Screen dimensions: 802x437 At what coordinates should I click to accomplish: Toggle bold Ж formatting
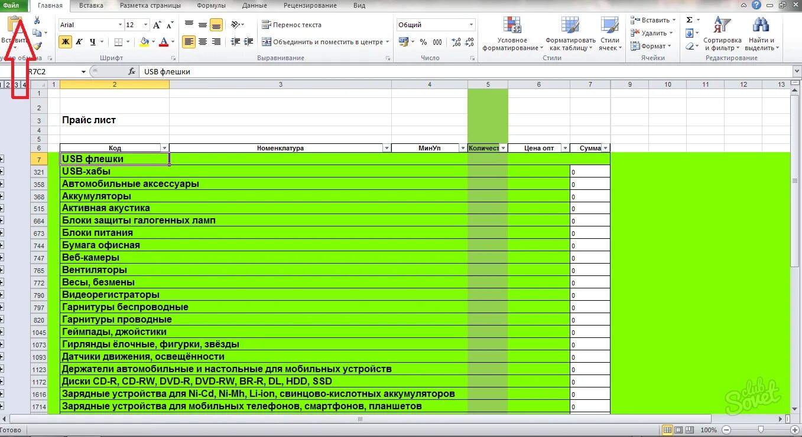click(x=65, y=42)
